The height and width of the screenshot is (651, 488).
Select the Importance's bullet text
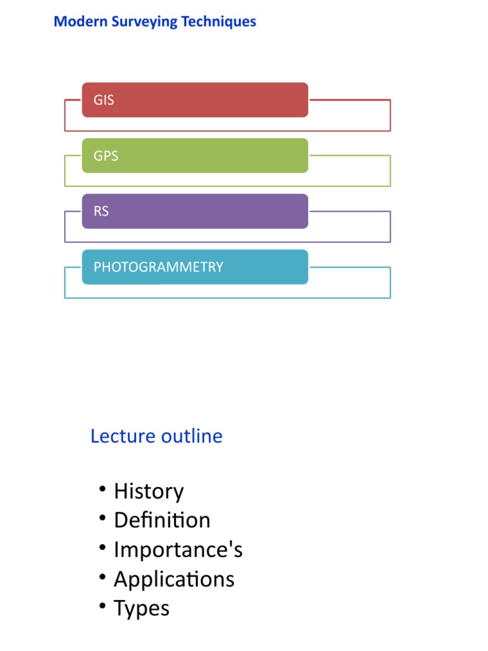pyautogui.click(x=179, y=550)
